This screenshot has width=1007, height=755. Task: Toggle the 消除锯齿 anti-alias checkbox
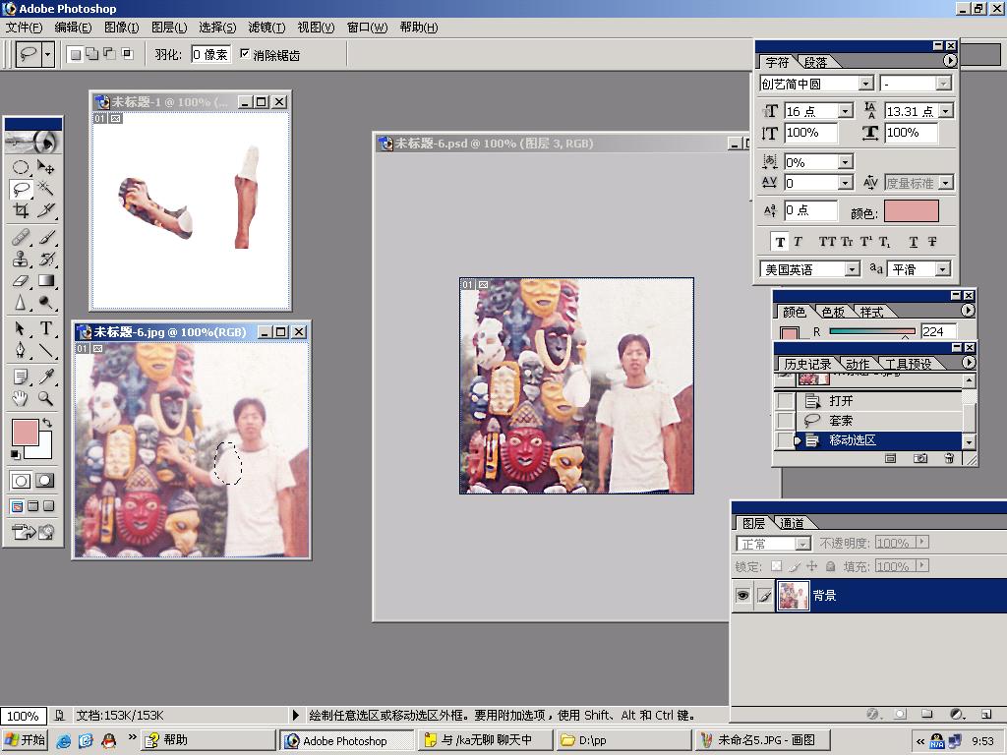point(245,55)
